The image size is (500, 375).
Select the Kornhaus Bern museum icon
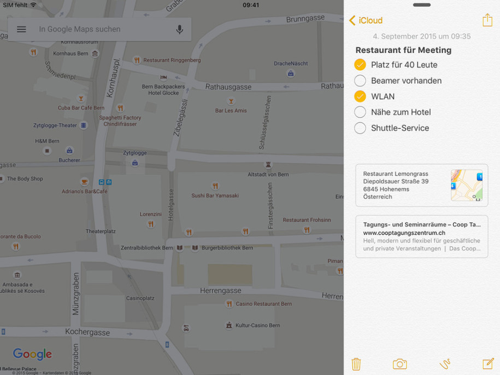95,53
